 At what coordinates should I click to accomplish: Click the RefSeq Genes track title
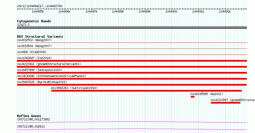(x=29, y=116)
